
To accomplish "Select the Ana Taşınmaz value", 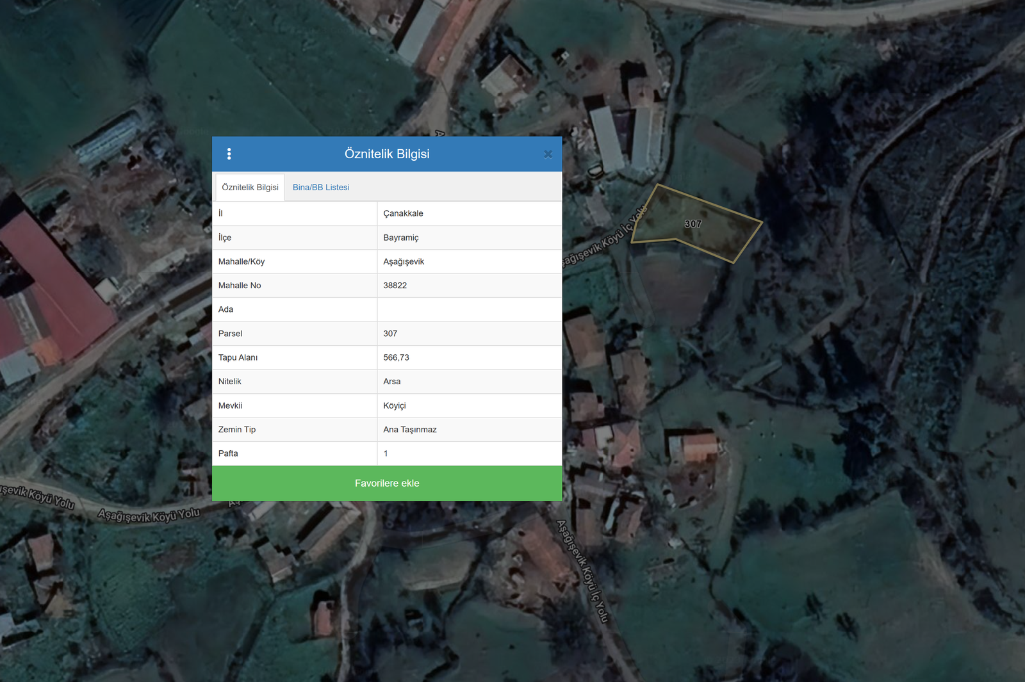I will (x=409, y=430).
